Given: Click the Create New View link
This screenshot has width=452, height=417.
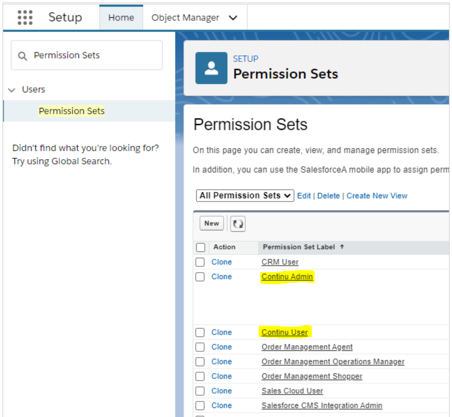Looking at the screenshot, I should coord(377,195).
